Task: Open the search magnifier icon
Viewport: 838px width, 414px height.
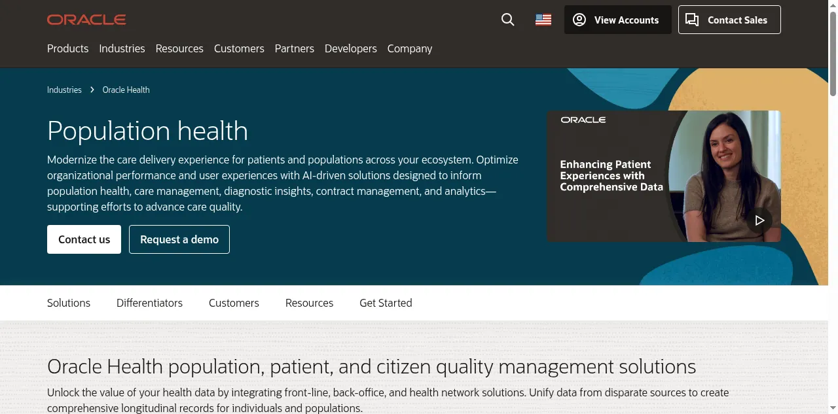Action: 508,20
